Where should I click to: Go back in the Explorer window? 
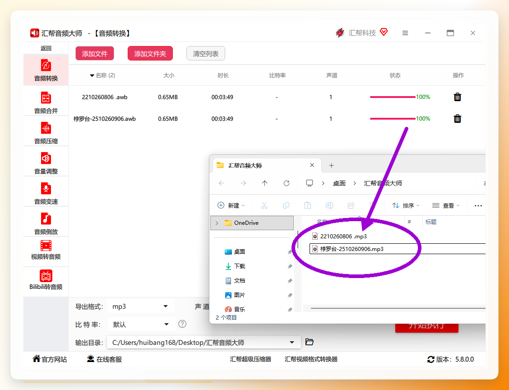pos(222,183)
